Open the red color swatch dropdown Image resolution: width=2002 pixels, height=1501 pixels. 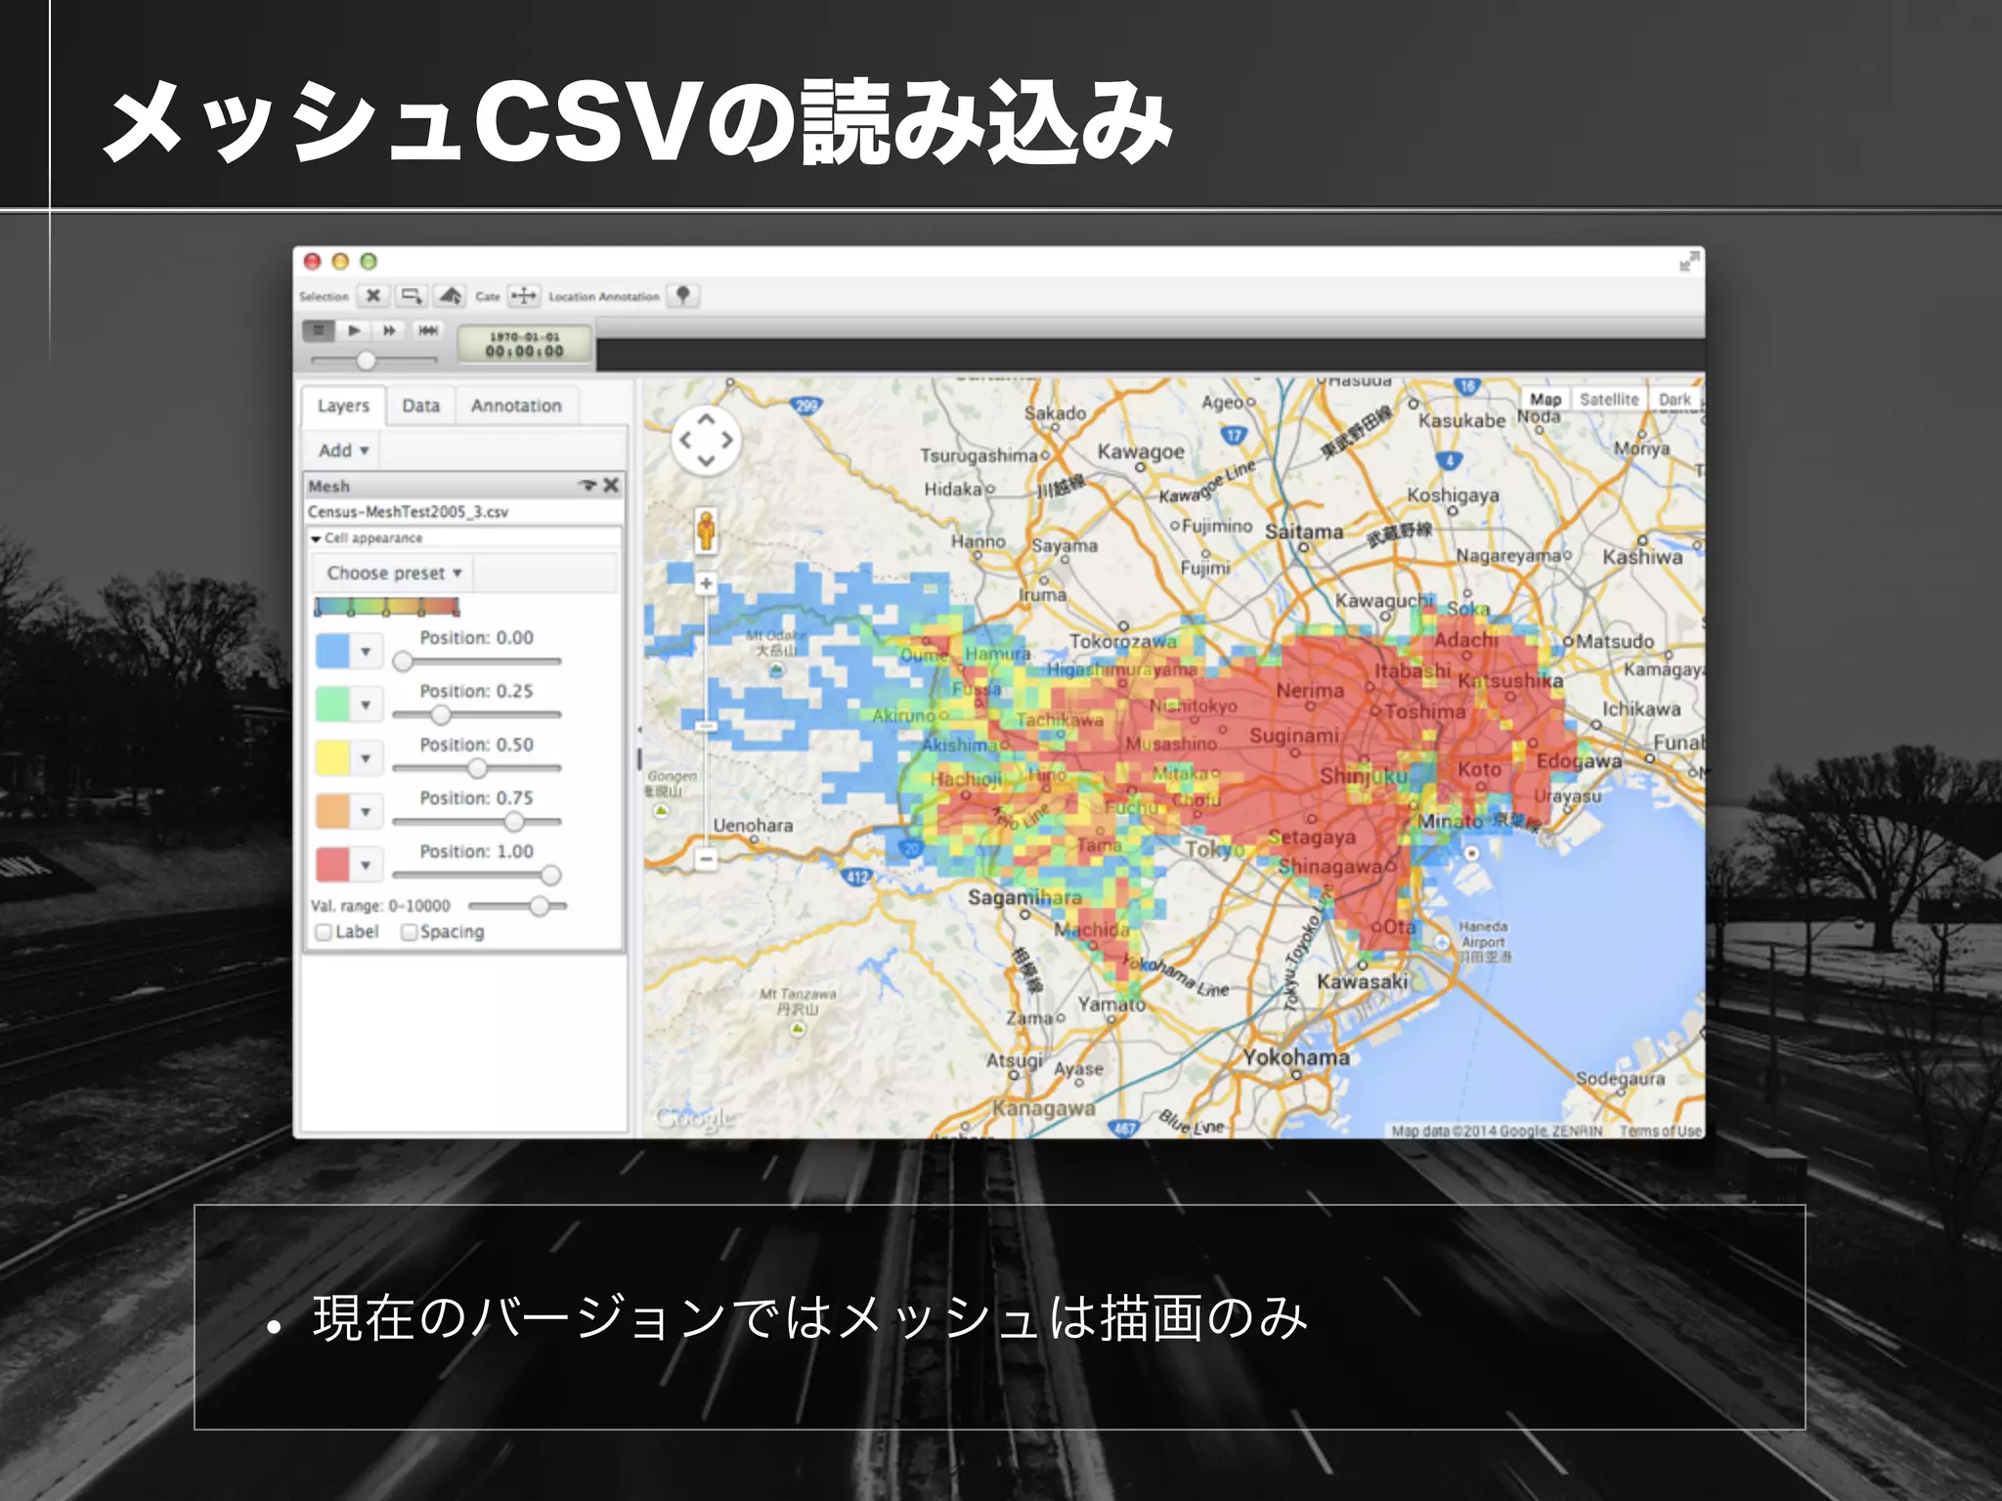click(x=366, y=865)
